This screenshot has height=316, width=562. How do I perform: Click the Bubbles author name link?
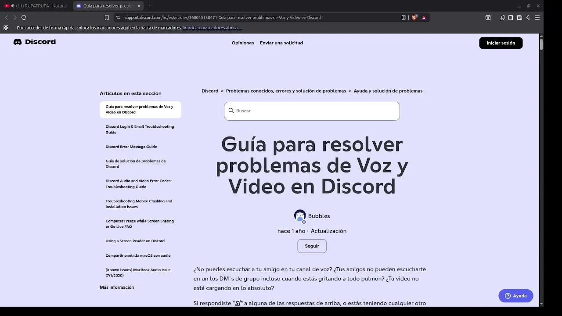click(x=319, y=216)
